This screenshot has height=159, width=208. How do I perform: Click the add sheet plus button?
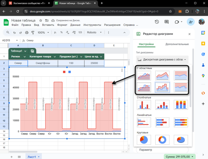coord(11,157)
